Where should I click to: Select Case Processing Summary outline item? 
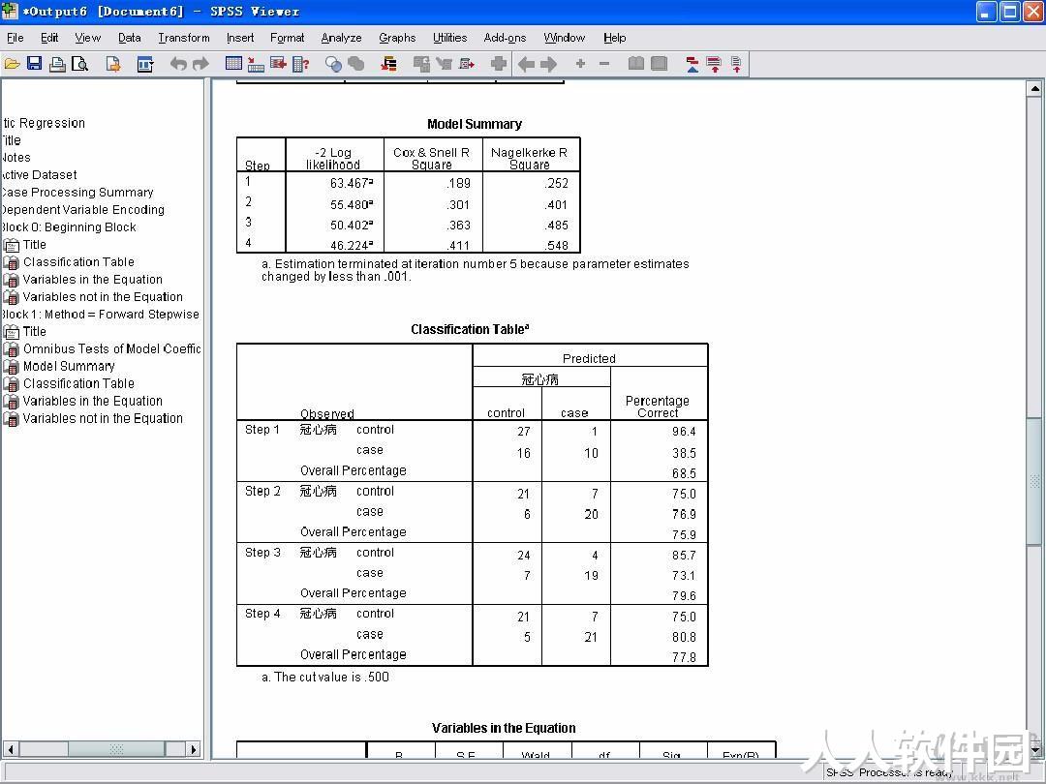tap(77, 193)
